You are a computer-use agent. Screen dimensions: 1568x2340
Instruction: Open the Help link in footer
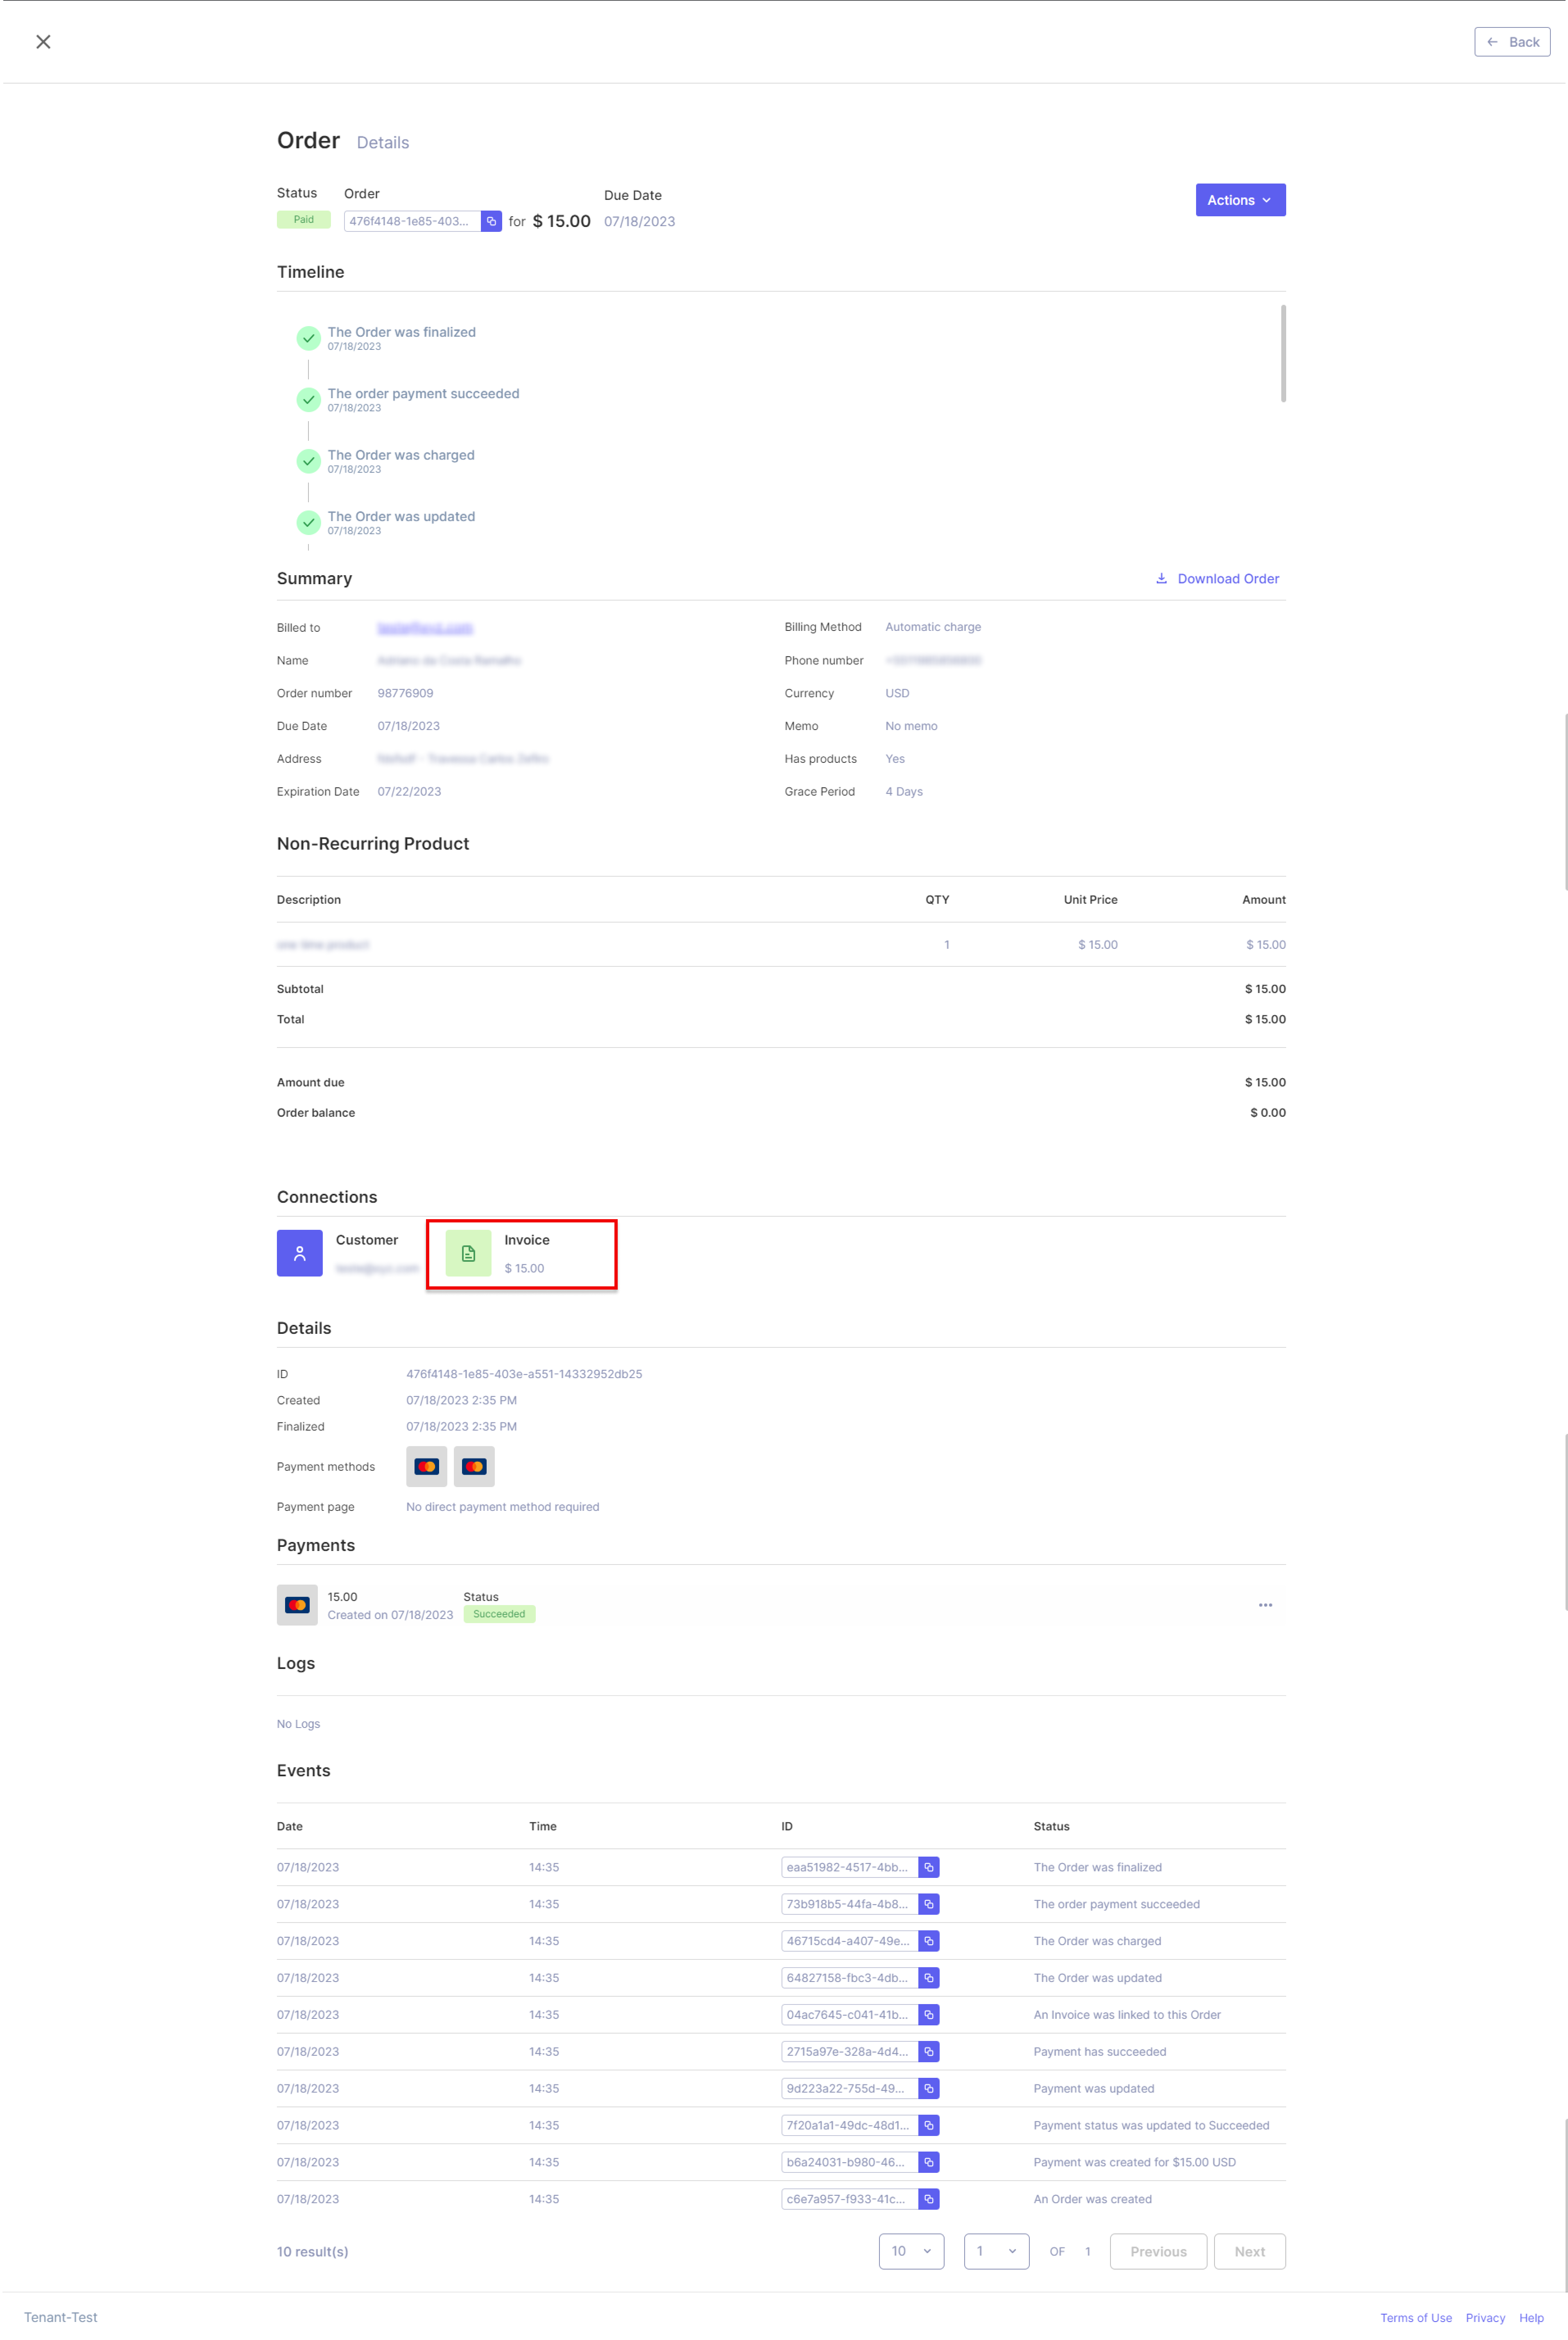click(x=1531, y=2317)
